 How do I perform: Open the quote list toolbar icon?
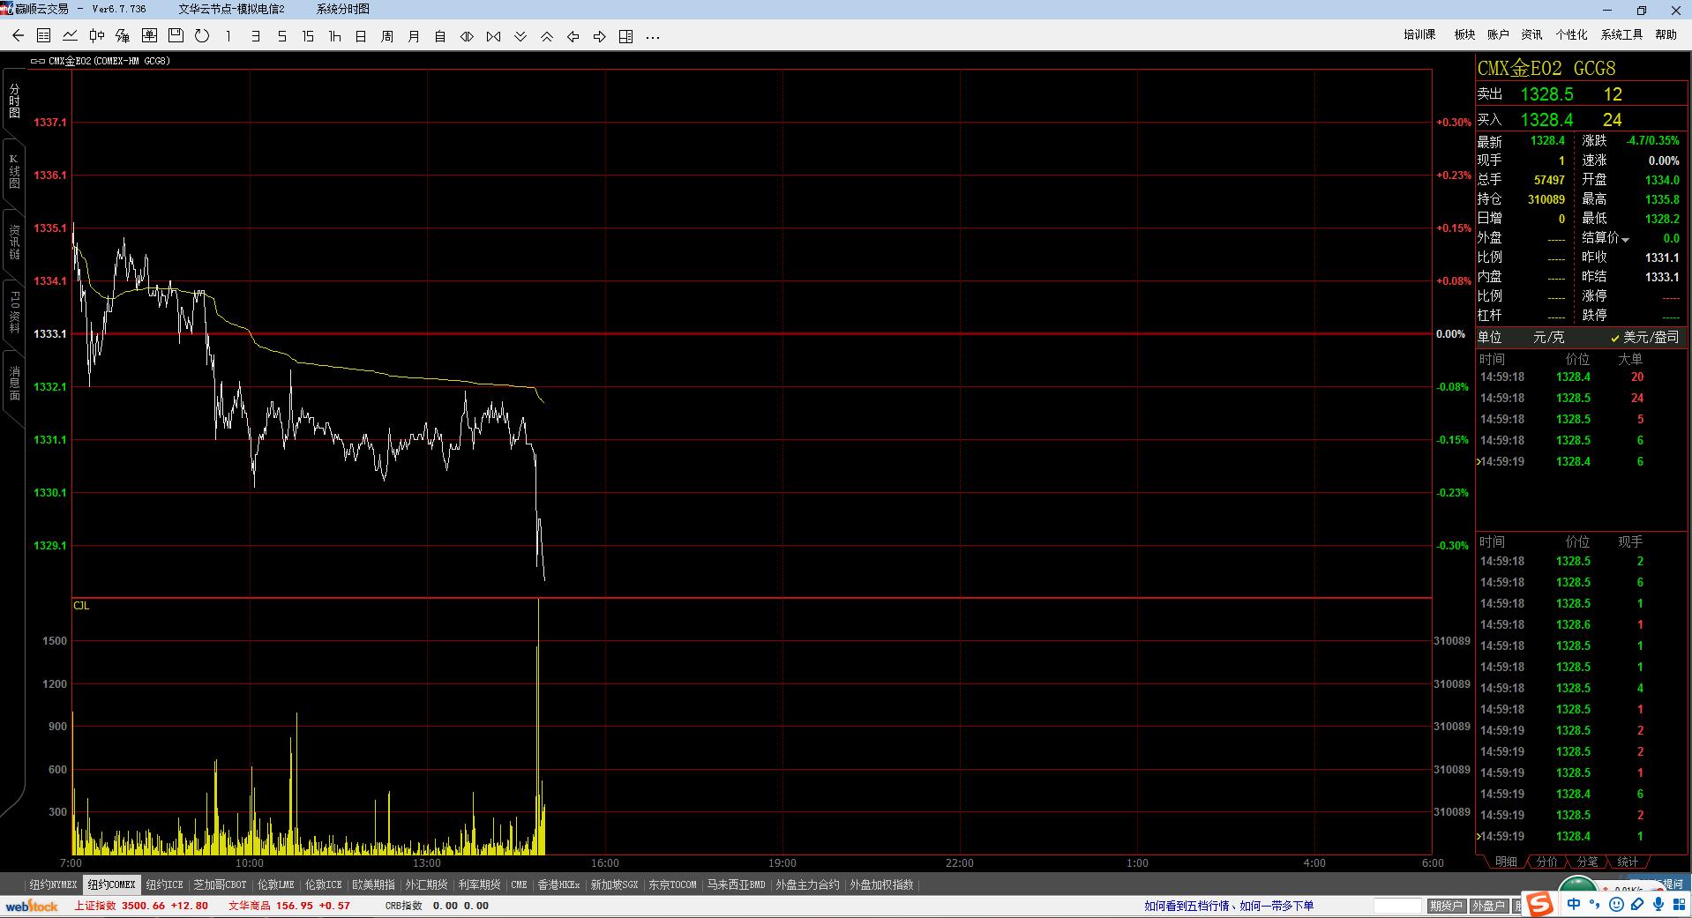(x=43, y=36)
